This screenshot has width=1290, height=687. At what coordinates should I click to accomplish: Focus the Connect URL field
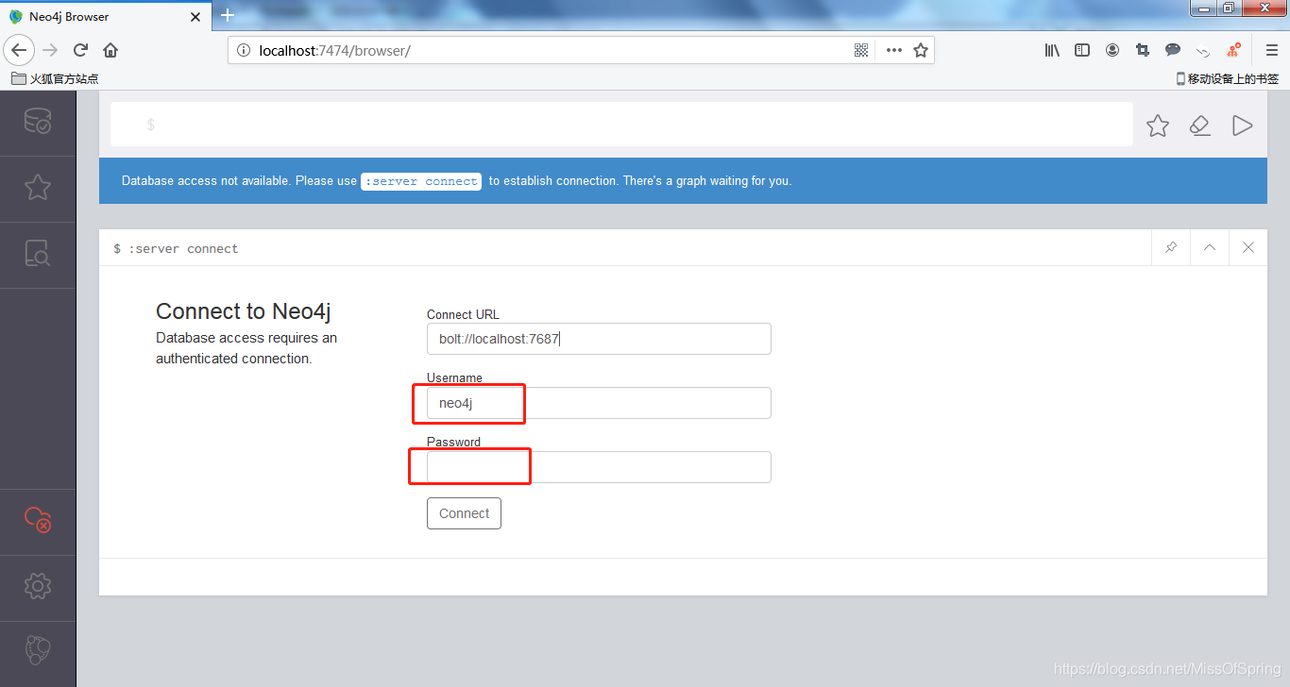[599, 339]
